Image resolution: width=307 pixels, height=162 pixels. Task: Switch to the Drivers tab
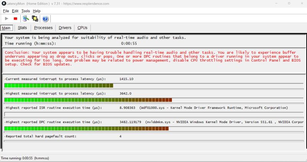[65, 28]
